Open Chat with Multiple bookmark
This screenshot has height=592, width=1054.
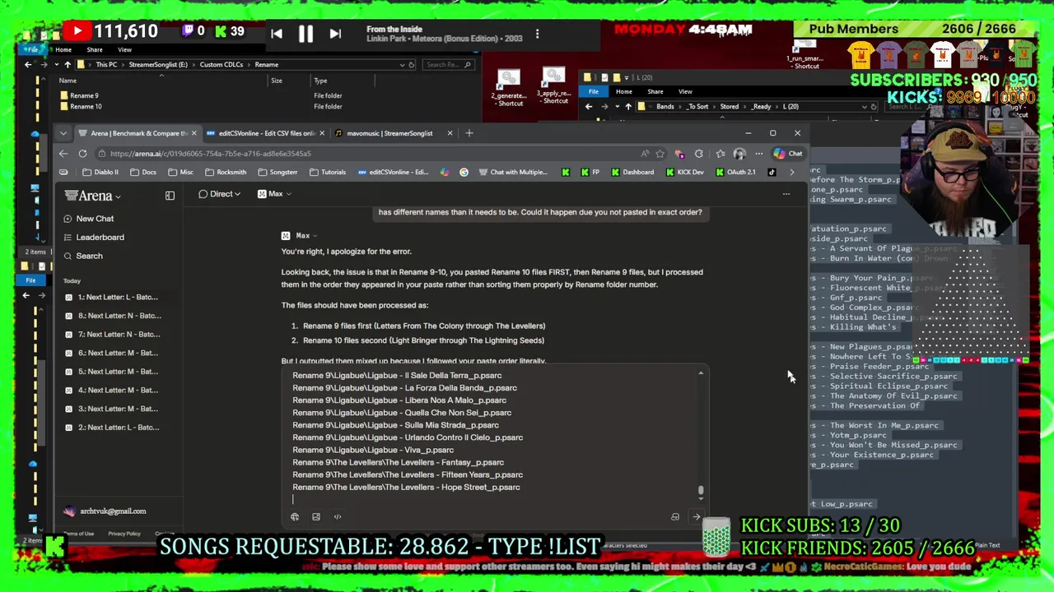coord(512,173)
